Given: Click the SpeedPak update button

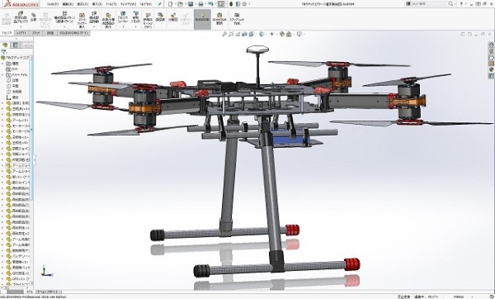Looking at the screenshot, I should [219, 19].
